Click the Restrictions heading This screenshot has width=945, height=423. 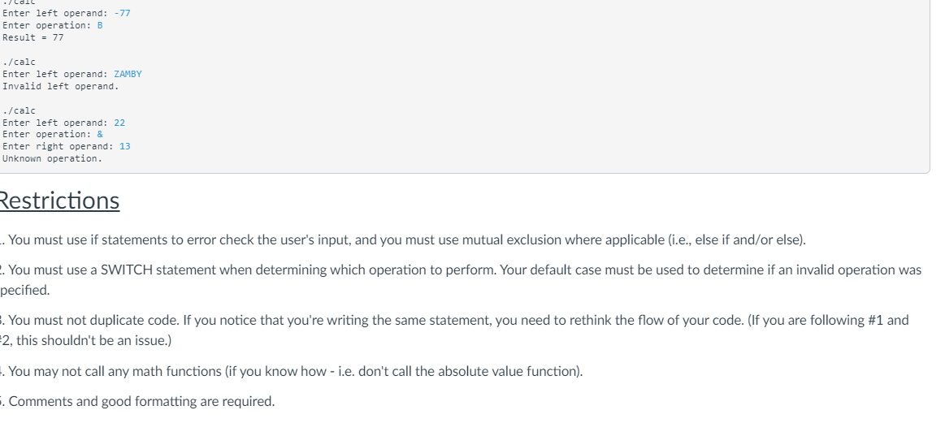pyautogui.click(x=59, y=201)
